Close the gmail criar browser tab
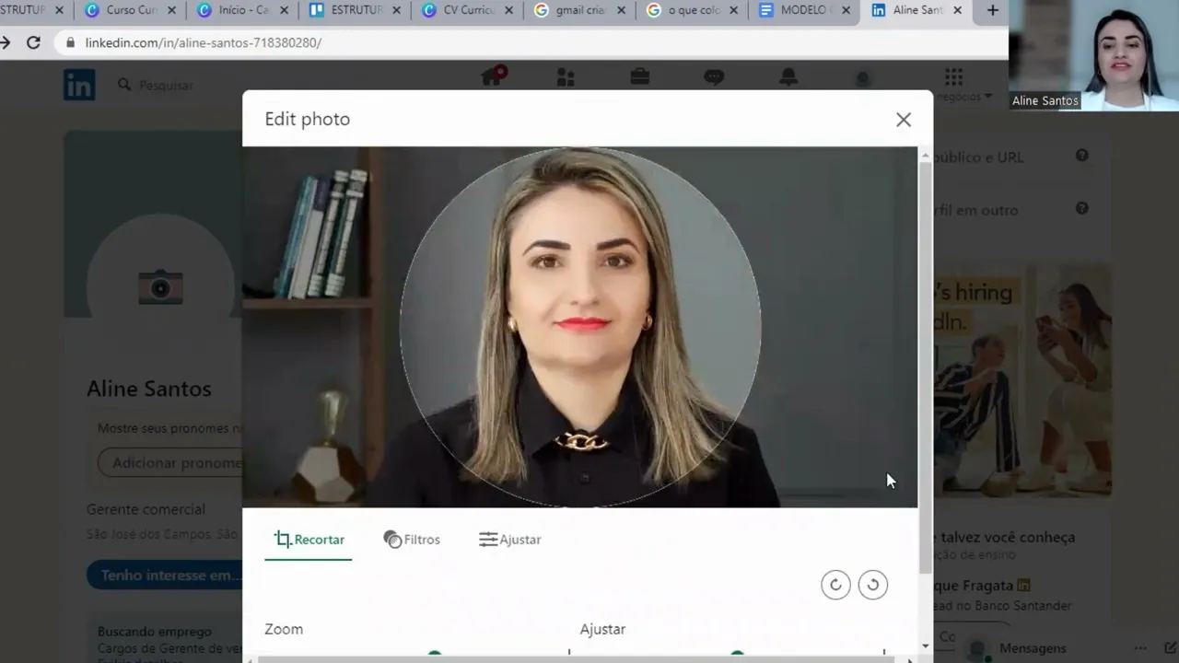The height and width of the screenshot is (663, 1179). (x=621, y=10)
